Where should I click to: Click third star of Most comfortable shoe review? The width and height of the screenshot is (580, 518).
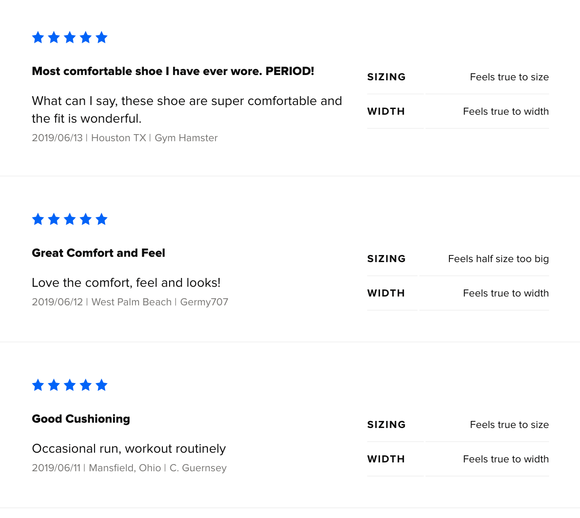(70, 38)
